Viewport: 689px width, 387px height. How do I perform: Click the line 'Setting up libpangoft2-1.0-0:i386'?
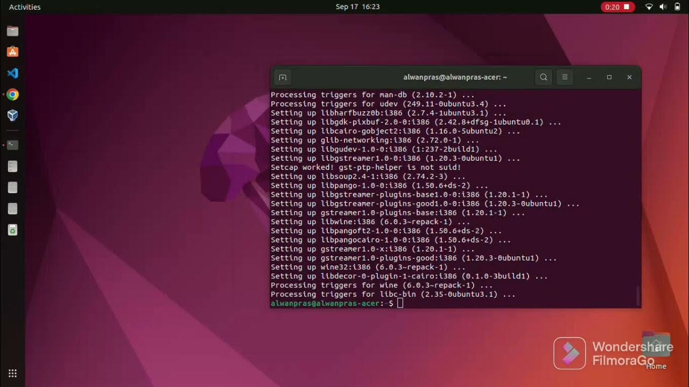click(386, 231)
